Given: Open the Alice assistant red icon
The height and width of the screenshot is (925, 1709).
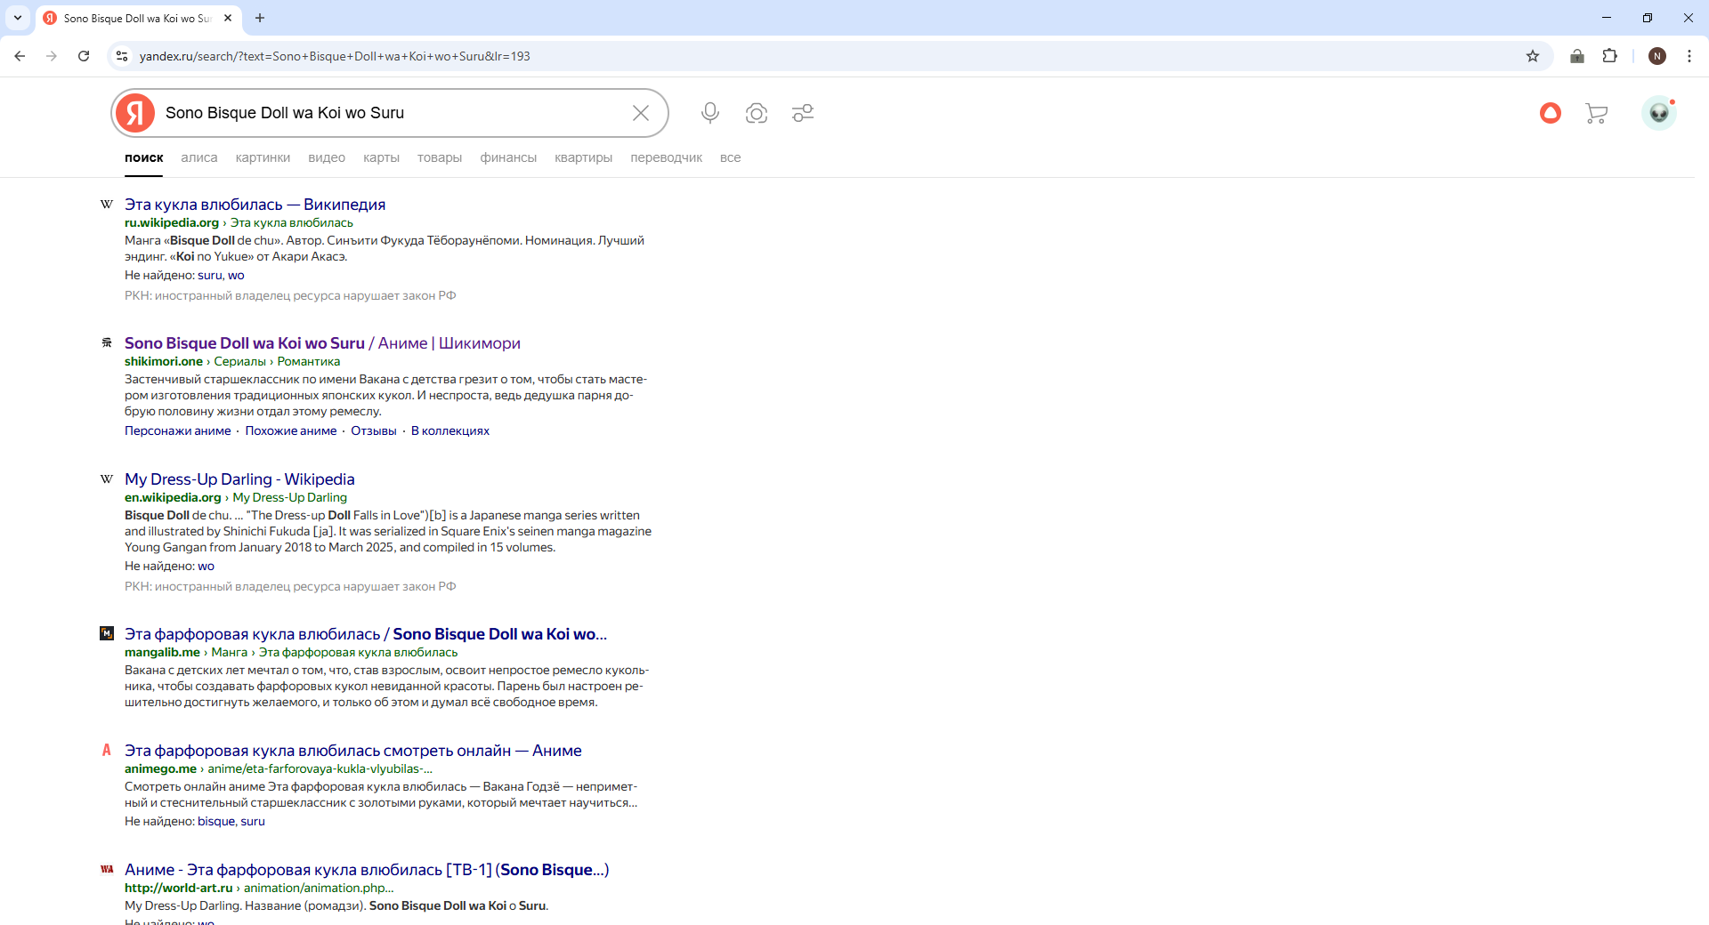Looking at the screenshot, I should click(1551, 113).
